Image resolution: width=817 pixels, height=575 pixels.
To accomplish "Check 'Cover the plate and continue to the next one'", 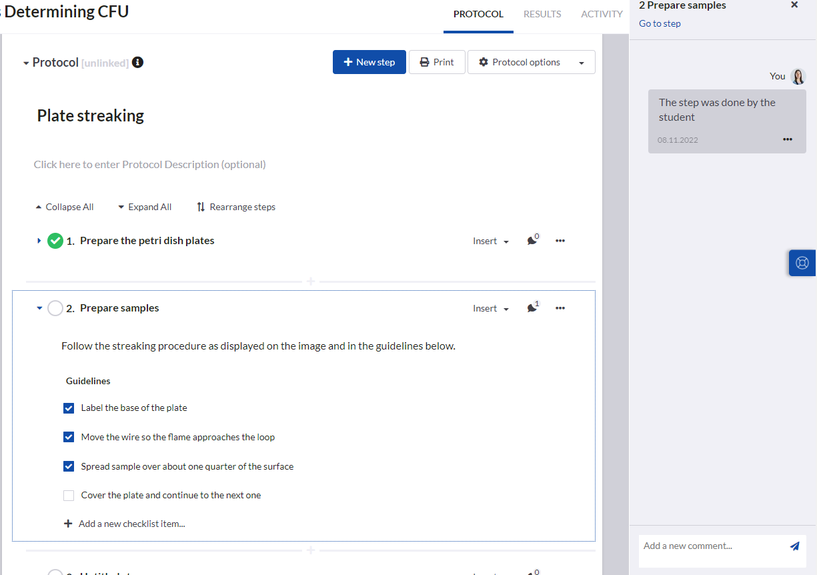I will pyautogui.click(x=68, y=495).
